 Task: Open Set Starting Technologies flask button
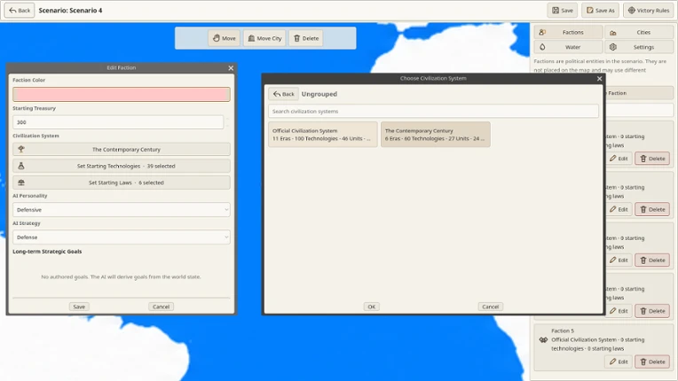tap(121, 166)
